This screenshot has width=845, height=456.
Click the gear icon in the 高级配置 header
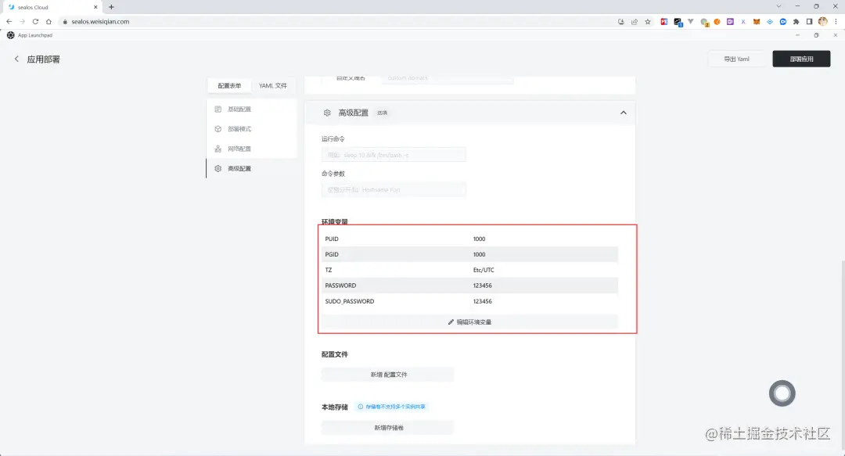(x=327, y=113)
